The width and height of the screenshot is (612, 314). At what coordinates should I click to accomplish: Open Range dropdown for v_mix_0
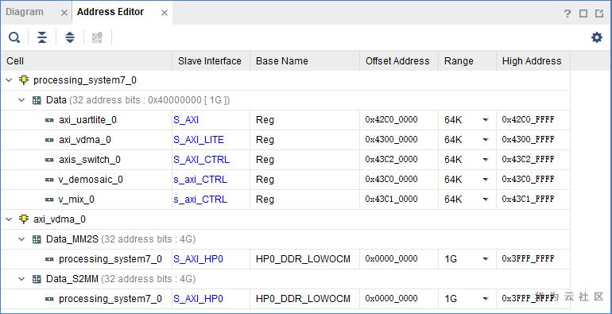(x=486, y=200)
